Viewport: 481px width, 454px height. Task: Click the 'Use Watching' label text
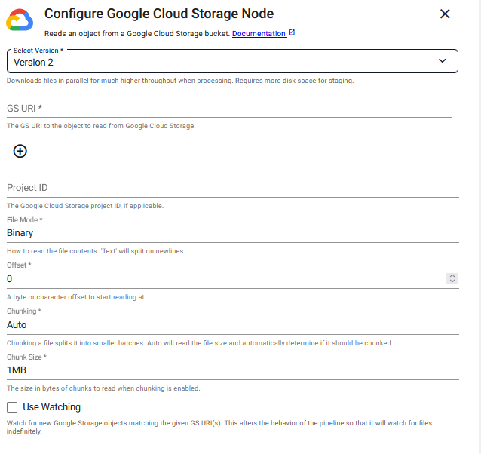52,407
